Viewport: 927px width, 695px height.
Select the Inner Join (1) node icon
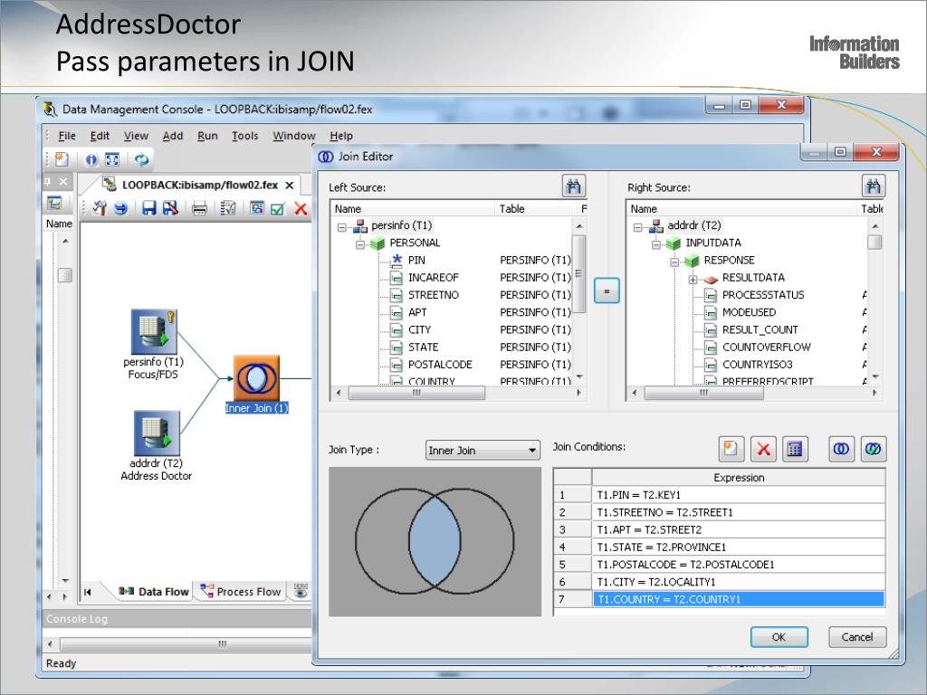tap(256, 378)
